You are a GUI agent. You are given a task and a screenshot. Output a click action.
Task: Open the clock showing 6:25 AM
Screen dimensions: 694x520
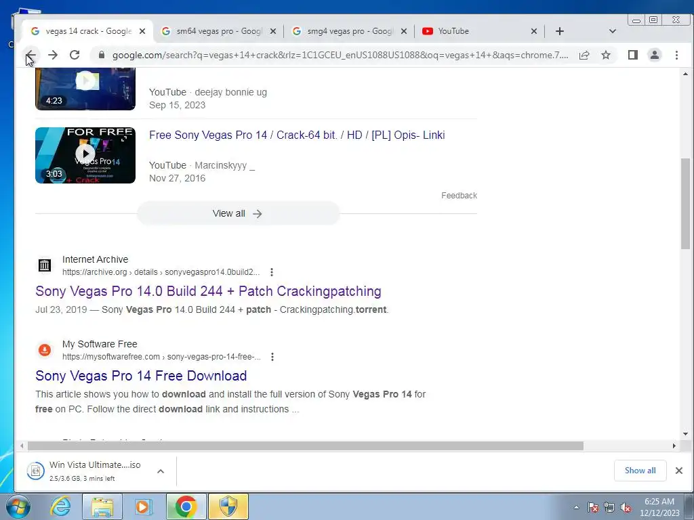(659, 506)
